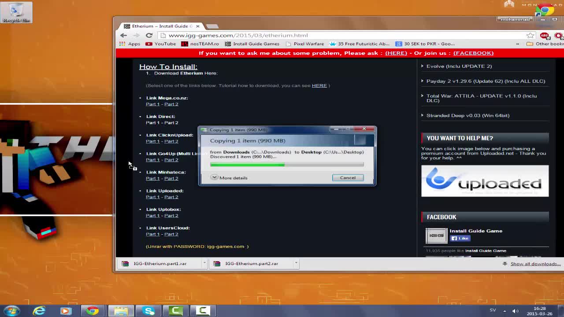Open Windows Media Player from taskbar
The width and height of the screenshot is (564, 317).
point(66,311)
